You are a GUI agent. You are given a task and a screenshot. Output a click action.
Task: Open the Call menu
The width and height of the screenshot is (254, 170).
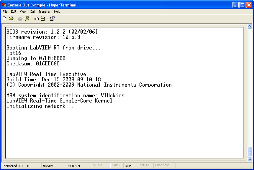click(32, 11)
